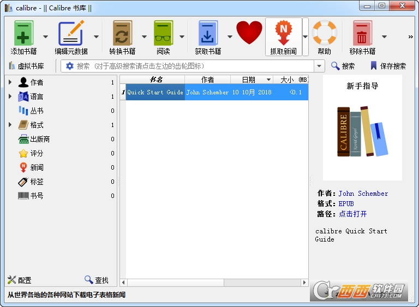Open the Fetch News dropdown arrow
This screenshot has width=419, height=307.
point(306,37)
